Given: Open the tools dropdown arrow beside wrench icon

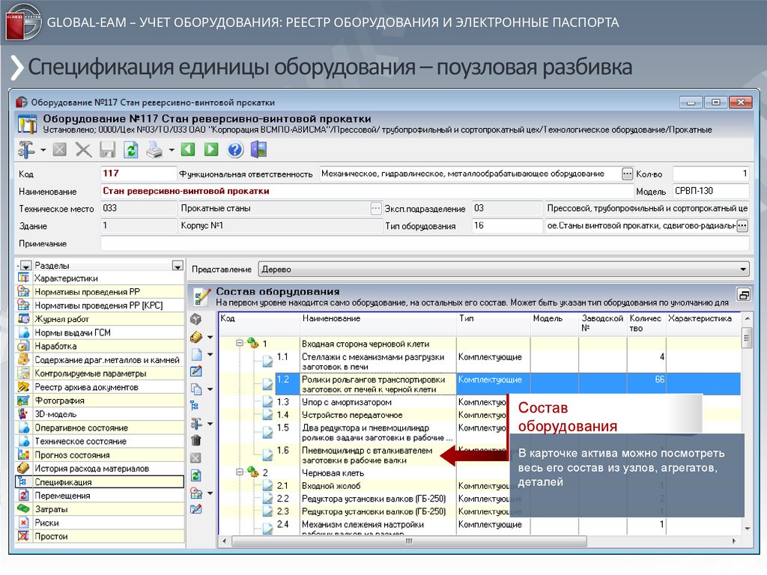Looking at the screenshot, I should [x=43, y=150].
